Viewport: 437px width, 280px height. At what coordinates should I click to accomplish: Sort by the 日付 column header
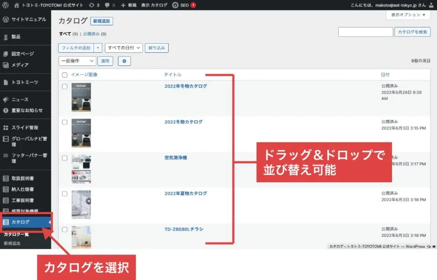coord(385,75)
